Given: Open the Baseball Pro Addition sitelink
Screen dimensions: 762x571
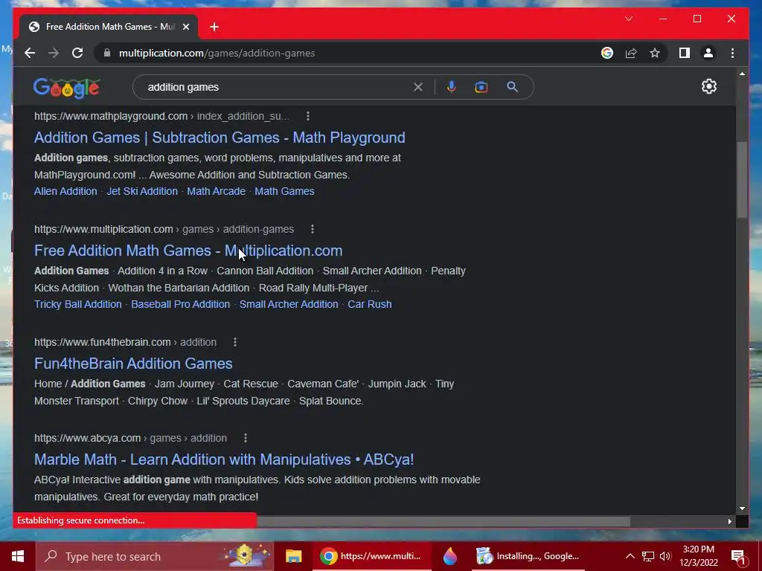Looking at the screenshot, I should [x=180, y=304].
